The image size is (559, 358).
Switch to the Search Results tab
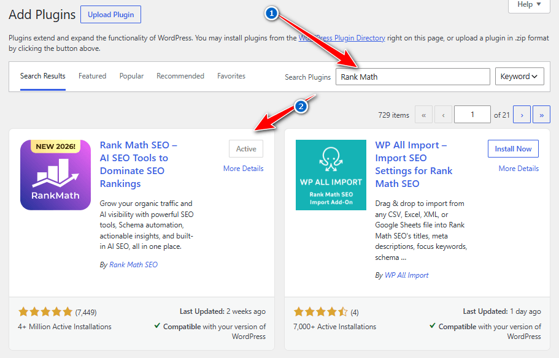tap(43, 76)
